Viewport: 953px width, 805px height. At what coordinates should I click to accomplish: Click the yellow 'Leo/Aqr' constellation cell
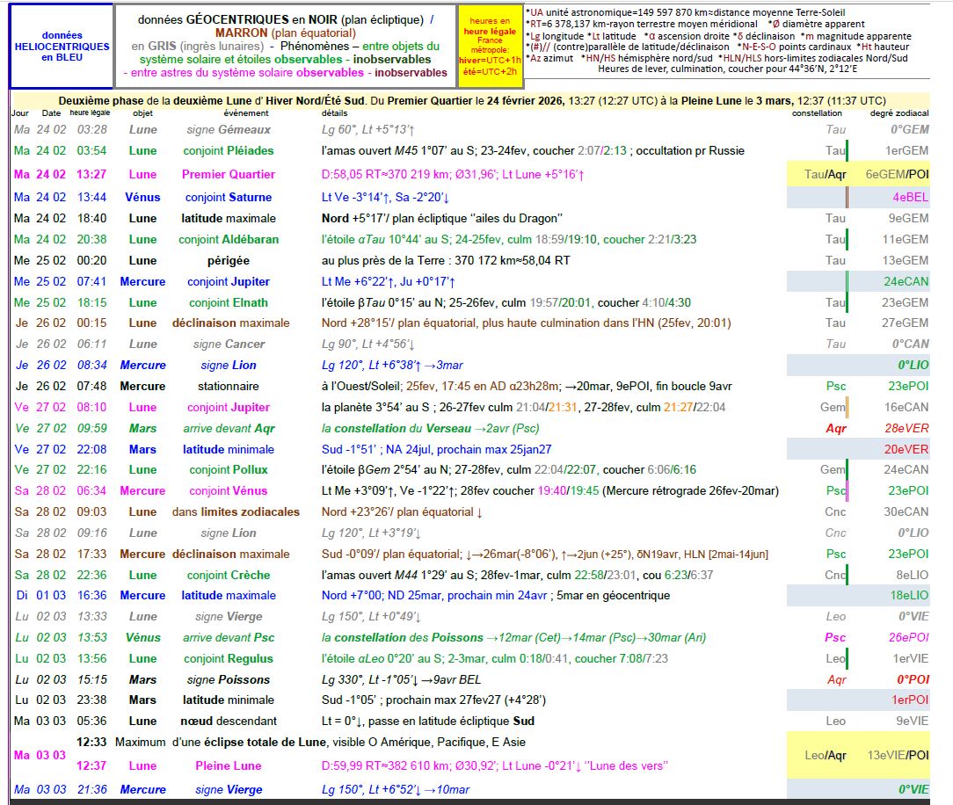coord(826,755)
